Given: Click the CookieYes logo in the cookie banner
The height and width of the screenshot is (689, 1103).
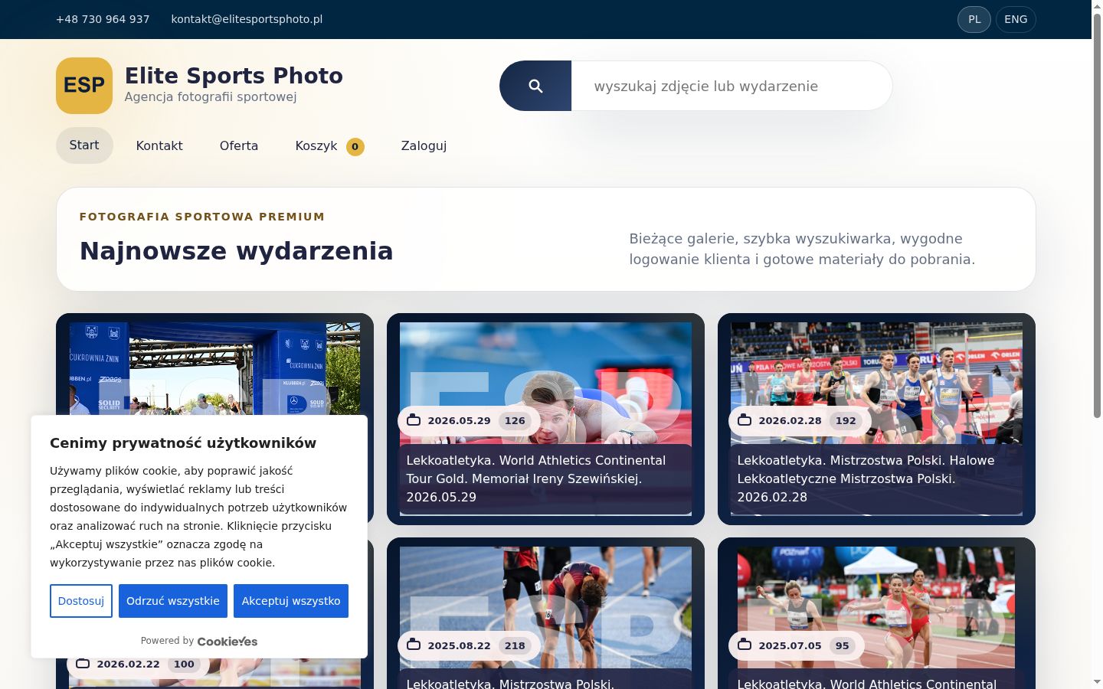Looking at the screenshot, I should (x=227, y=642).
